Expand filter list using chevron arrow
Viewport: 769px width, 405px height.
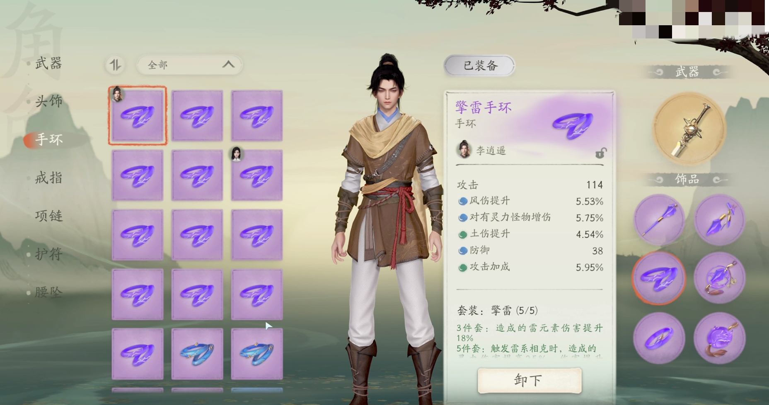[228, 65]
